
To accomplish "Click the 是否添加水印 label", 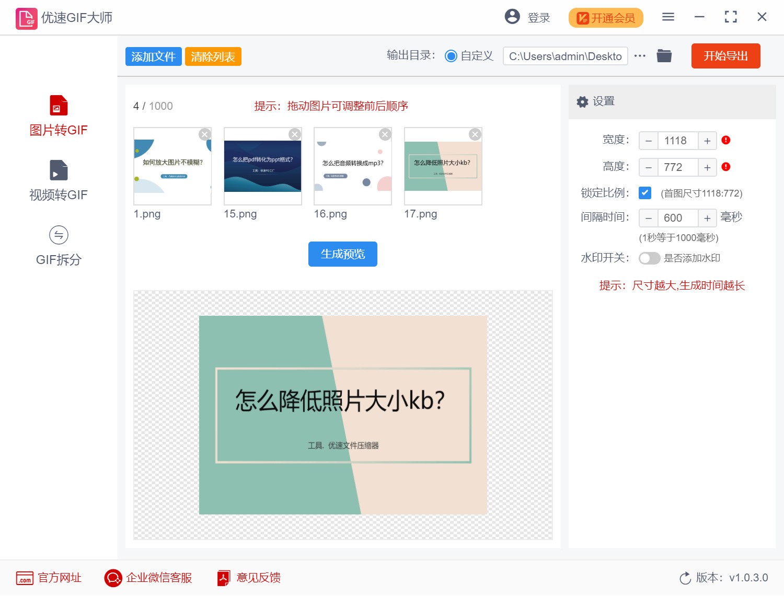I will pos(692,258).
